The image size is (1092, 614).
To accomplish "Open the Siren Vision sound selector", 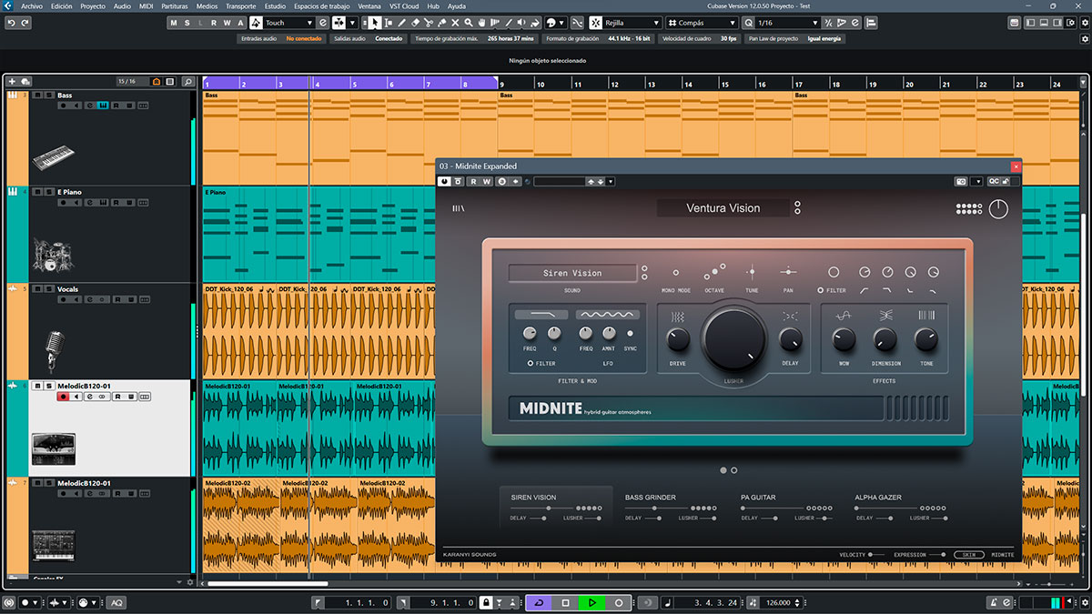I will 573,273.
